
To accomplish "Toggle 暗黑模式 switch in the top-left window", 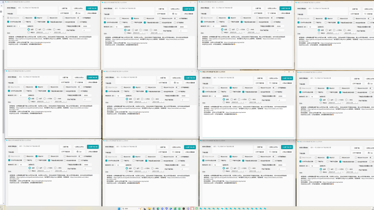I will click(x=79, y=18).
